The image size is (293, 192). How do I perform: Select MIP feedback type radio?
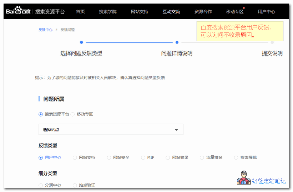pyautogui.click(x=143, y=158)
